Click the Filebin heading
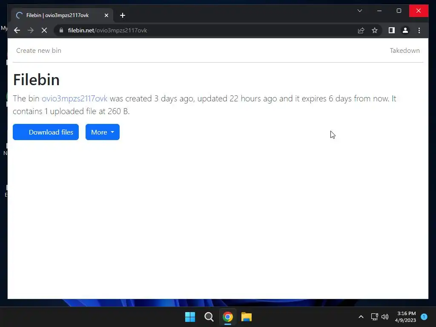This screenshot has height=327, width=436. pyautogui.click(x=36, y=80)
